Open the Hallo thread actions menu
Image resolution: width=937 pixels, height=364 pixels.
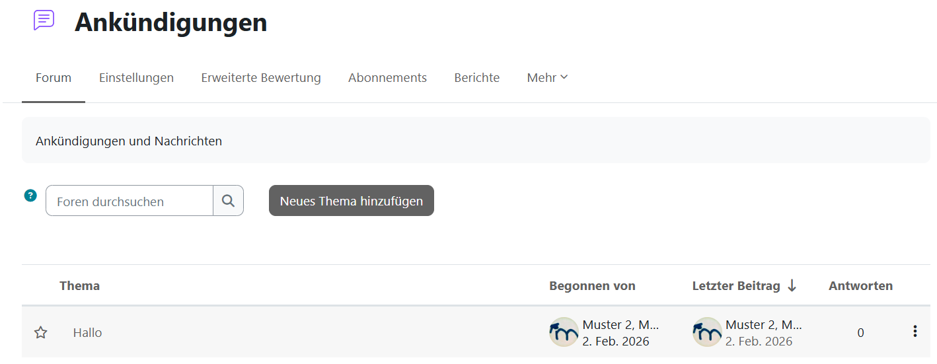coord(915,332)
